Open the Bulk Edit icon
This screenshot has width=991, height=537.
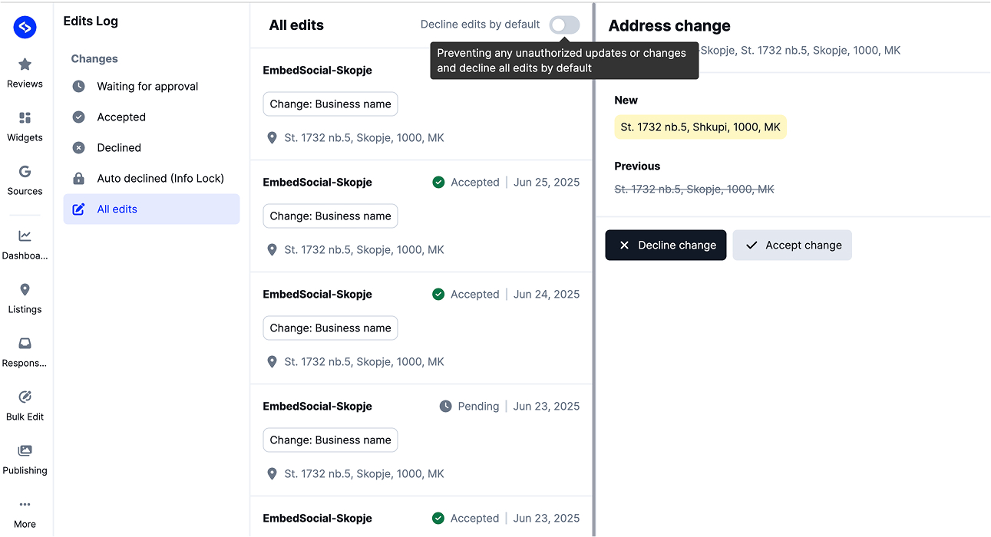[25, 397]
